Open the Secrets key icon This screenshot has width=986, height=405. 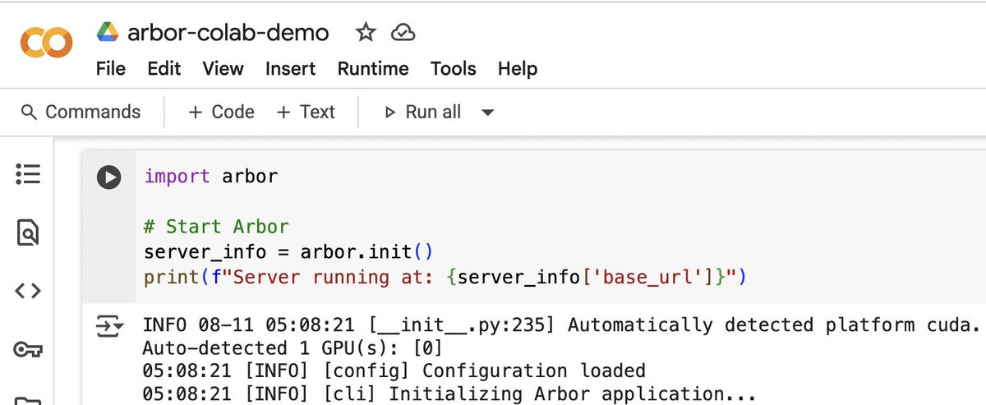coord(28,350)
